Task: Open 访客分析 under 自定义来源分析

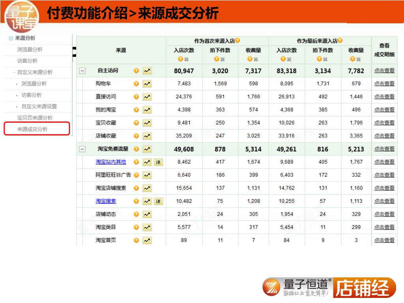Action: pos(32,95)
